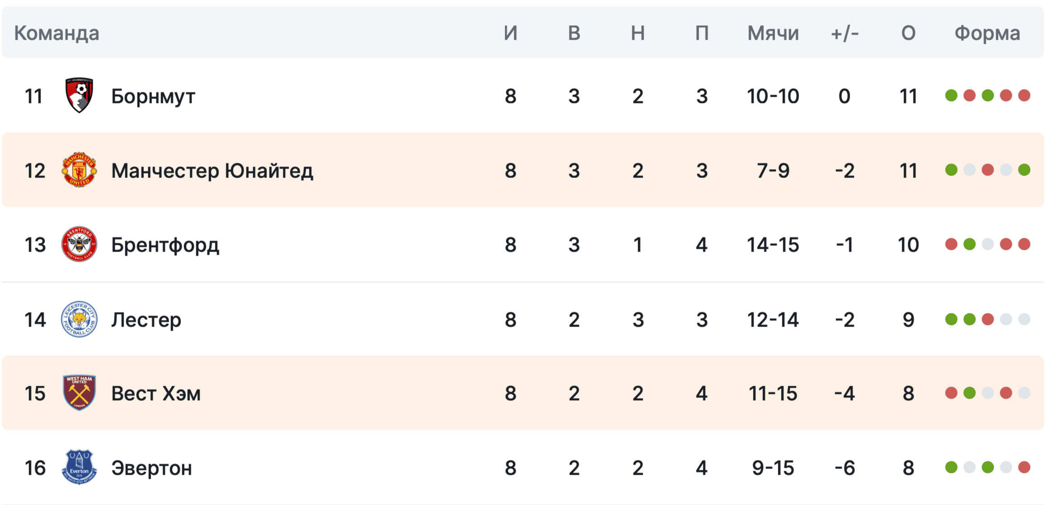Click the Bournemouth club crest
Viewport: 1049px width, 505px height.
pos(79,95)
